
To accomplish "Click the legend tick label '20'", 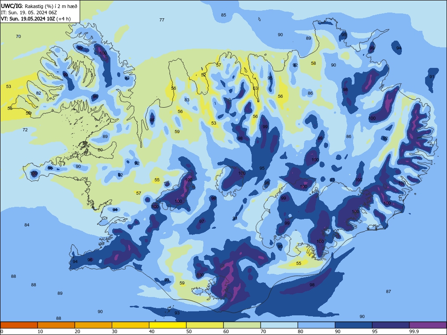I will 77,331.
